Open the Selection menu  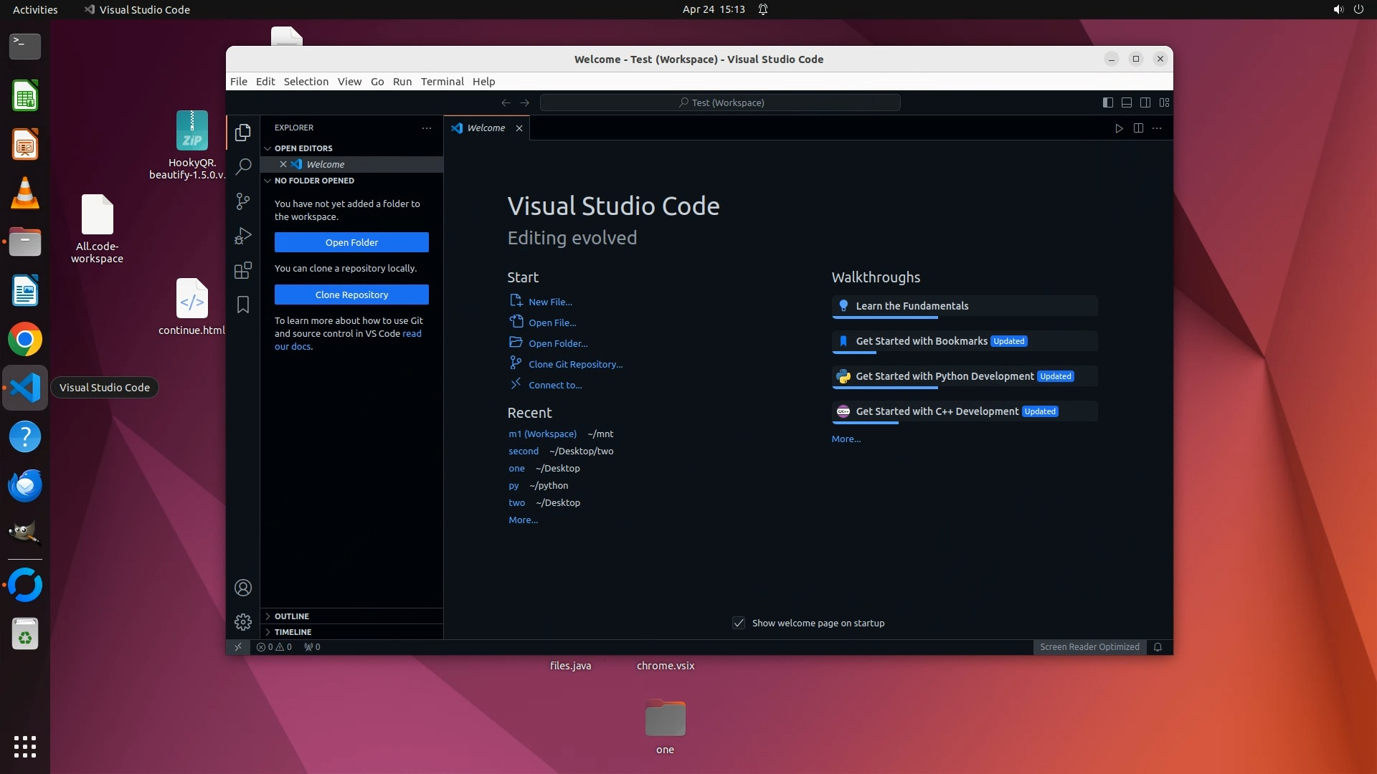(306, 82)
